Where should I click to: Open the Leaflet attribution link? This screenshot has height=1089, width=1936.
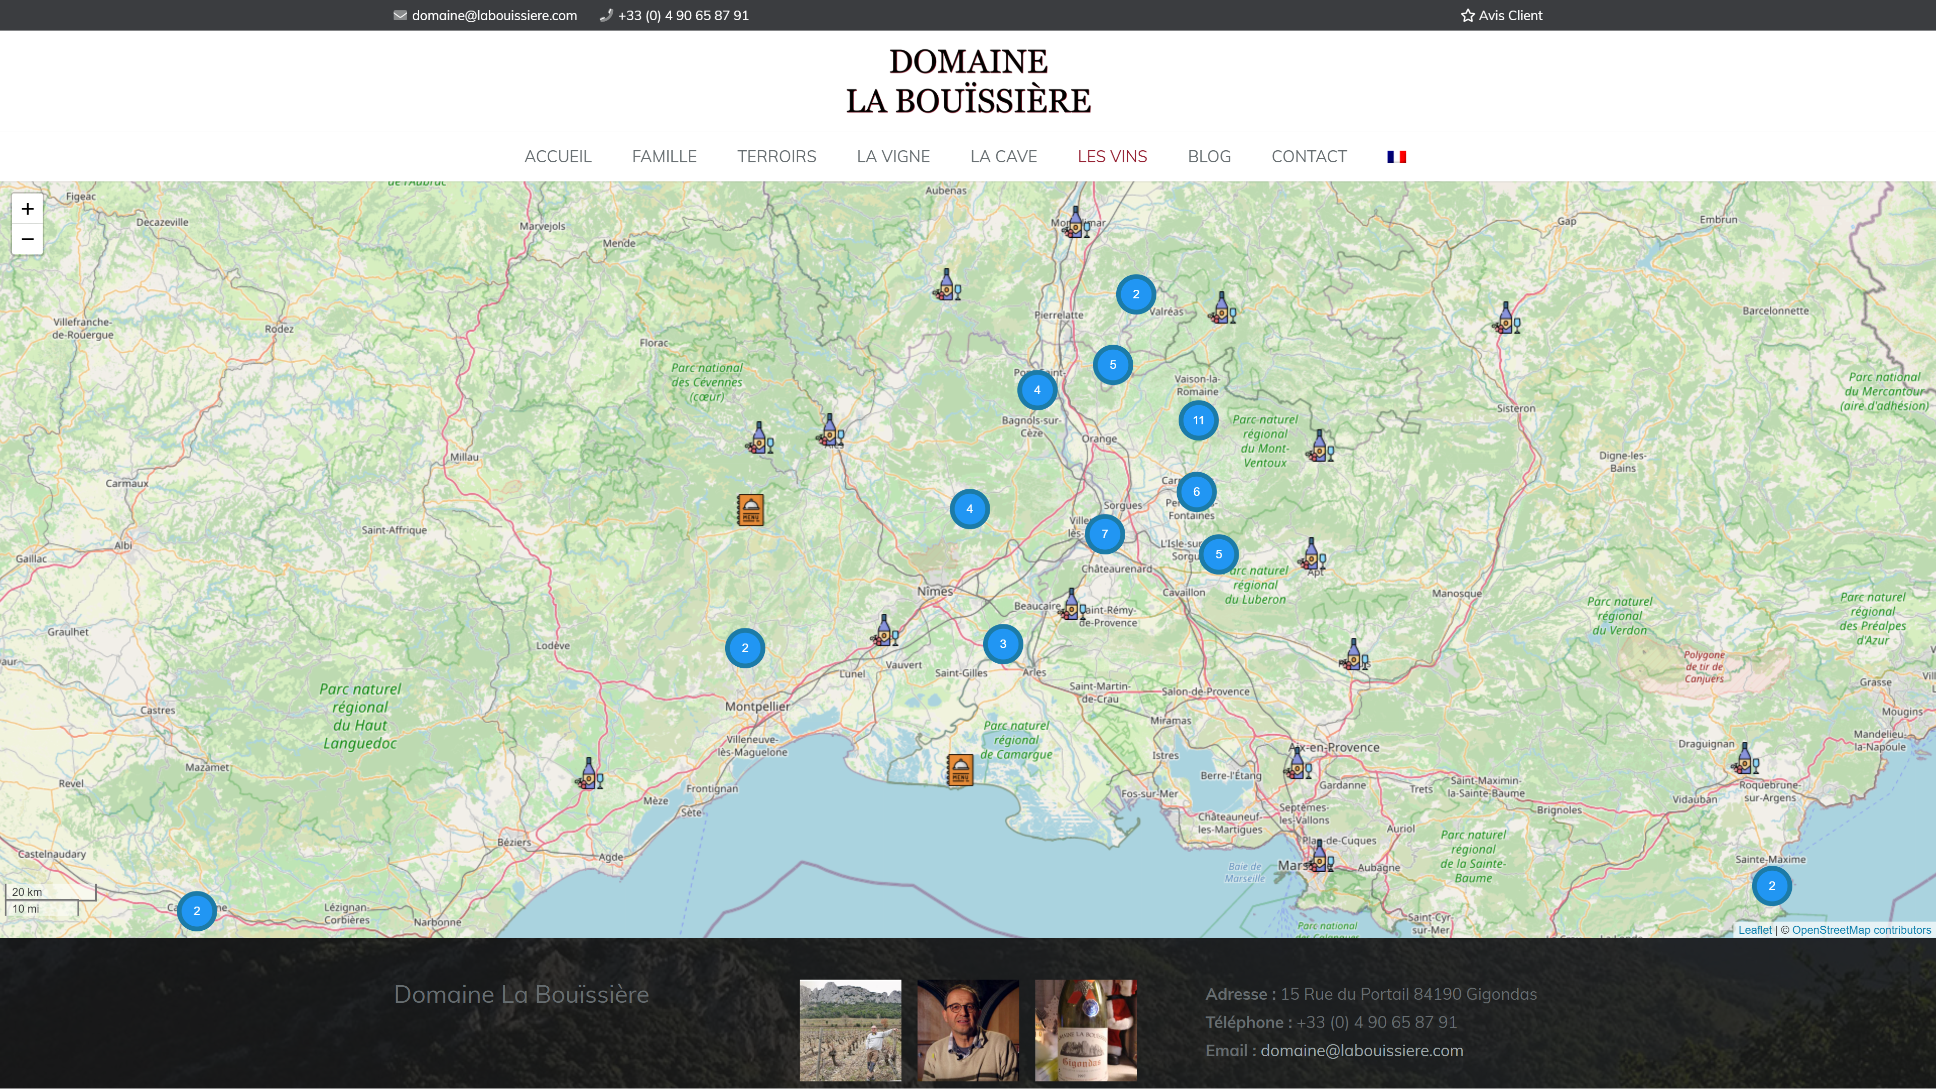tap(1755, 930)
